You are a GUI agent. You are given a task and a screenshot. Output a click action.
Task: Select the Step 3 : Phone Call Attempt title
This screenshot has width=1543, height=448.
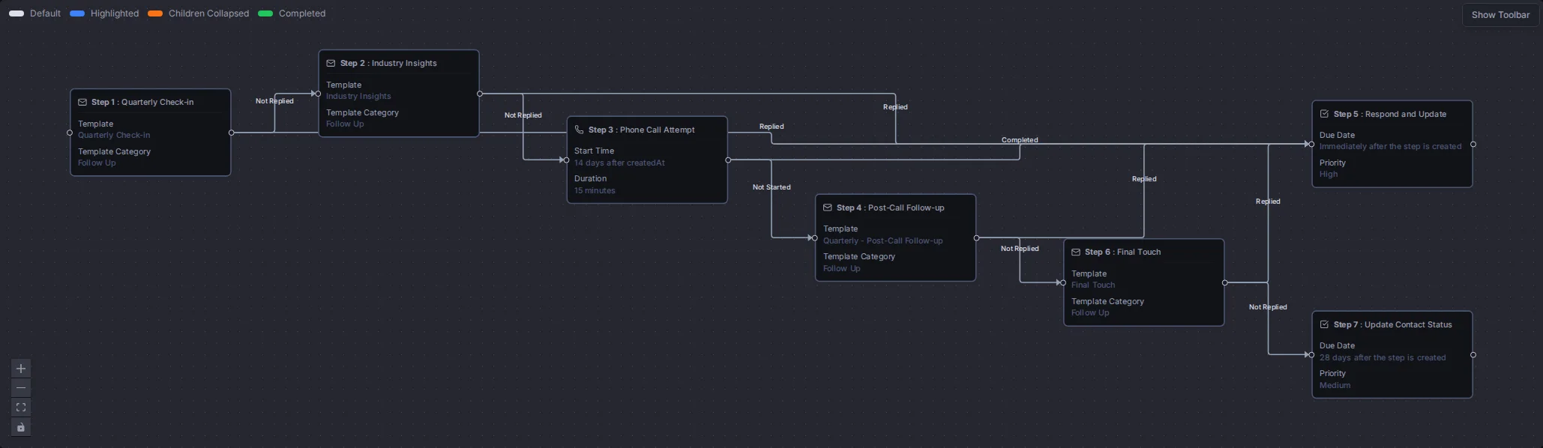pyautogui.click(x=642, y=130)
